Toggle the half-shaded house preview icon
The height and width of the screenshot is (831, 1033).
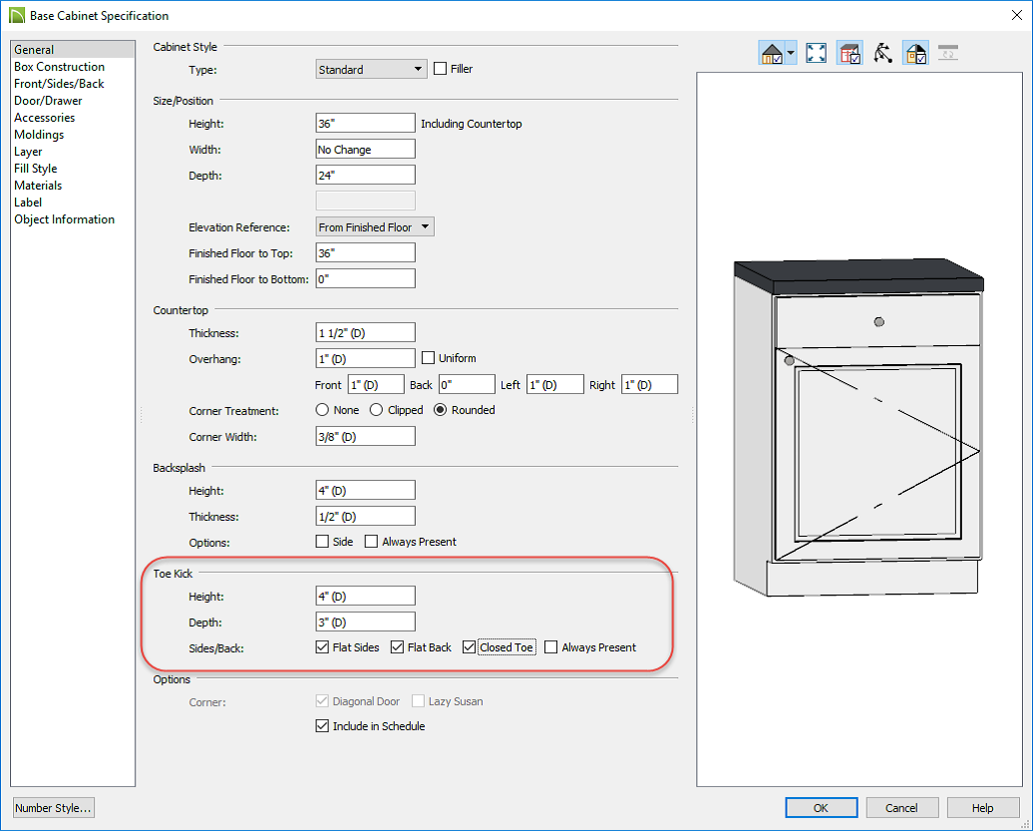click(915, 54)
